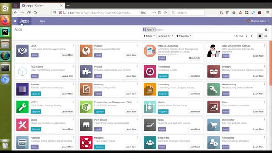Click the Timesheets clock icon

(x=150, y=71)
